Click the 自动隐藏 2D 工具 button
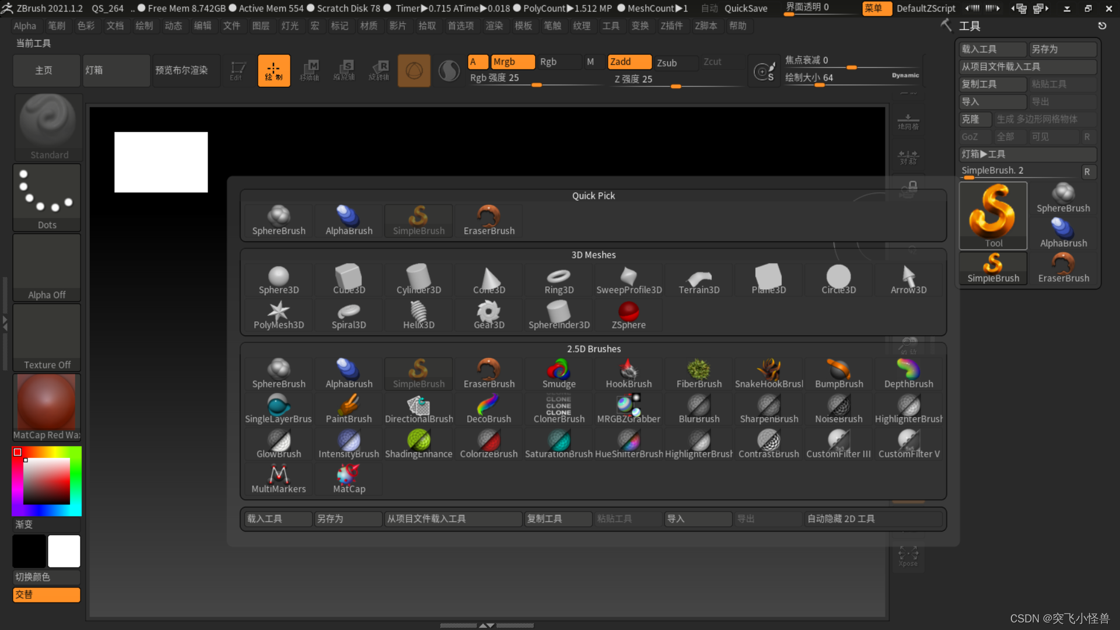 point(842,519)
